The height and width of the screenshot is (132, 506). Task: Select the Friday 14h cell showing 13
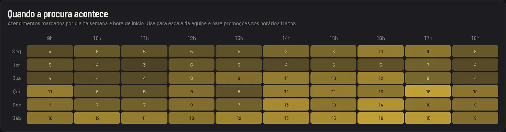(x=286, y=105)
